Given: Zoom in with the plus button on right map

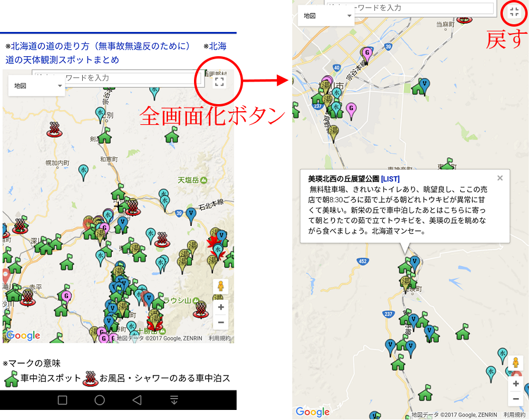Looking at the screenshot, I should click(x=516, y=384).
